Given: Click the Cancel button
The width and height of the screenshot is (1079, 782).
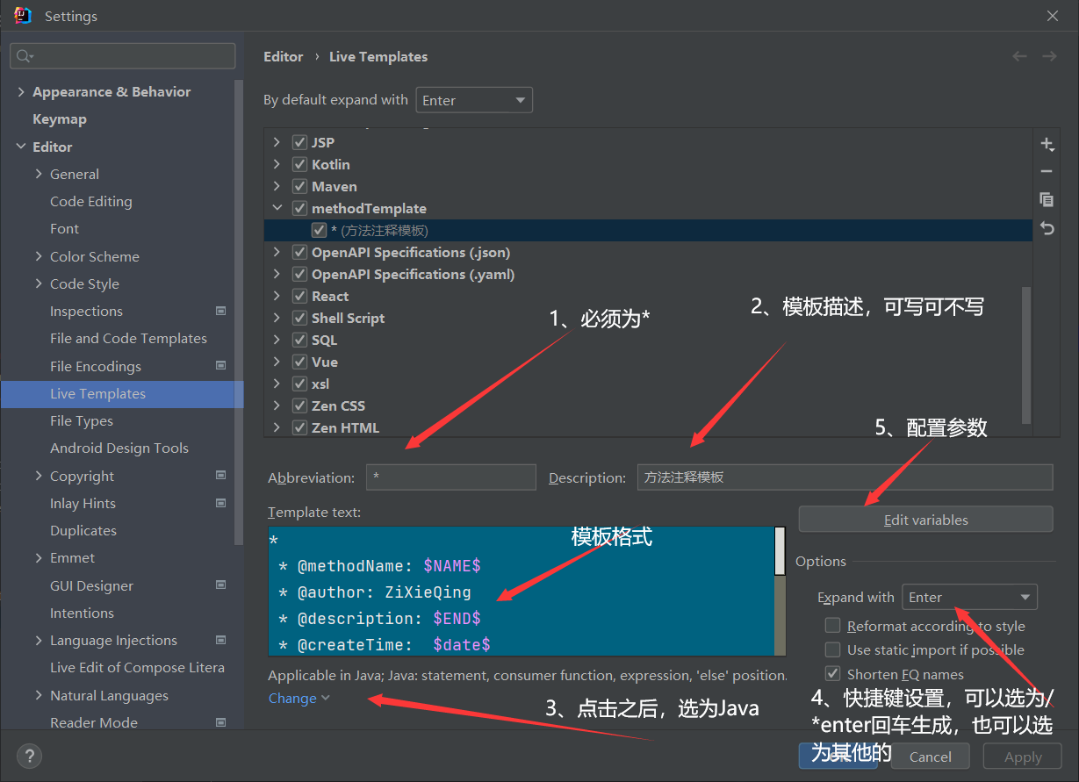Looking at the screenshot, I should click(930, 757).
